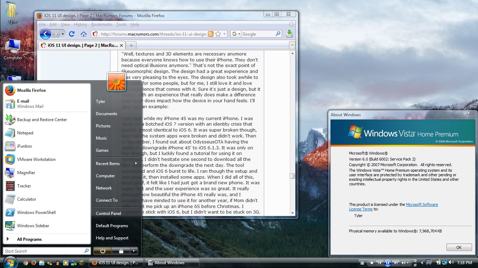
Task: Open the File menu in Firefox
Action: (x=42, y=24)
